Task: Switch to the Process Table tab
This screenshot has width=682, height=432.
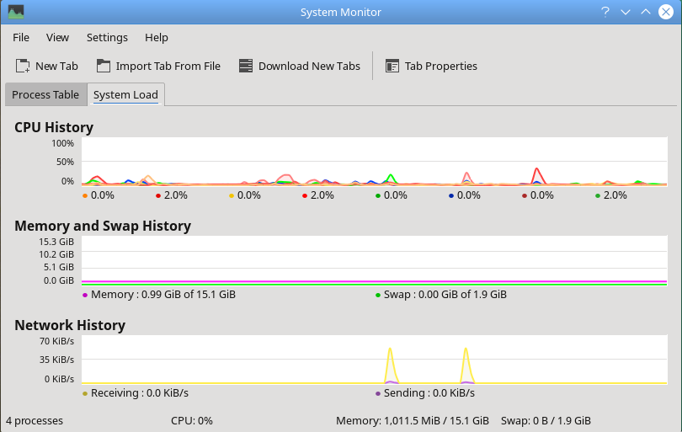Action: coord(45,94)
